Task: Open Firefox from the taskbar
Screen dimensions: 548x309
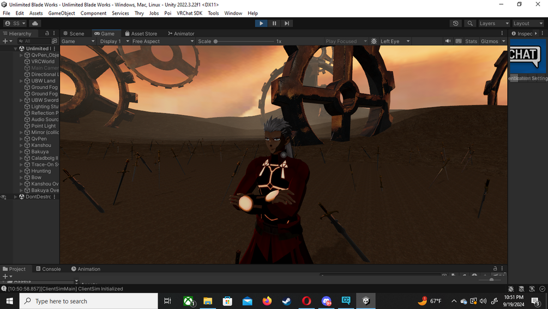Action: pos(267,301)
